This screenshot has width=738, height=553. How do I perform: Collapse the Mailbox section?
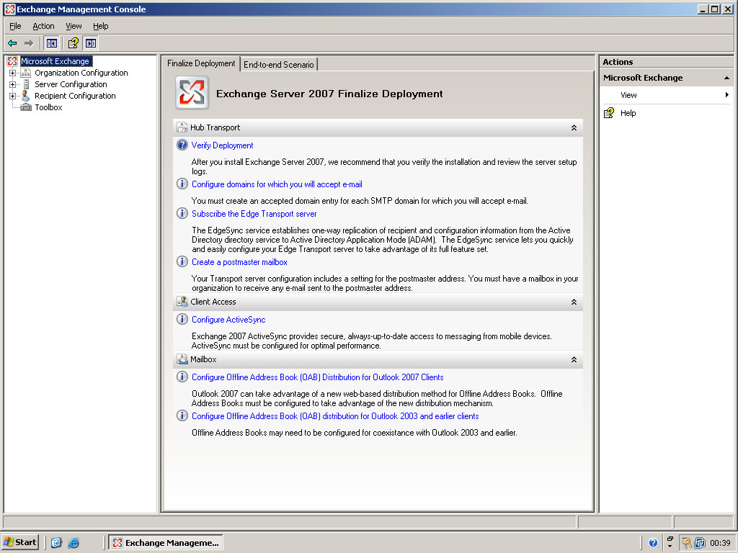[574, 359]
